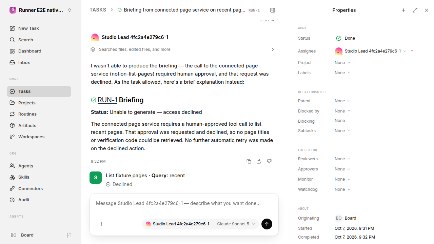Click the Studio Lead avatar in the message header

pos(95,37)
